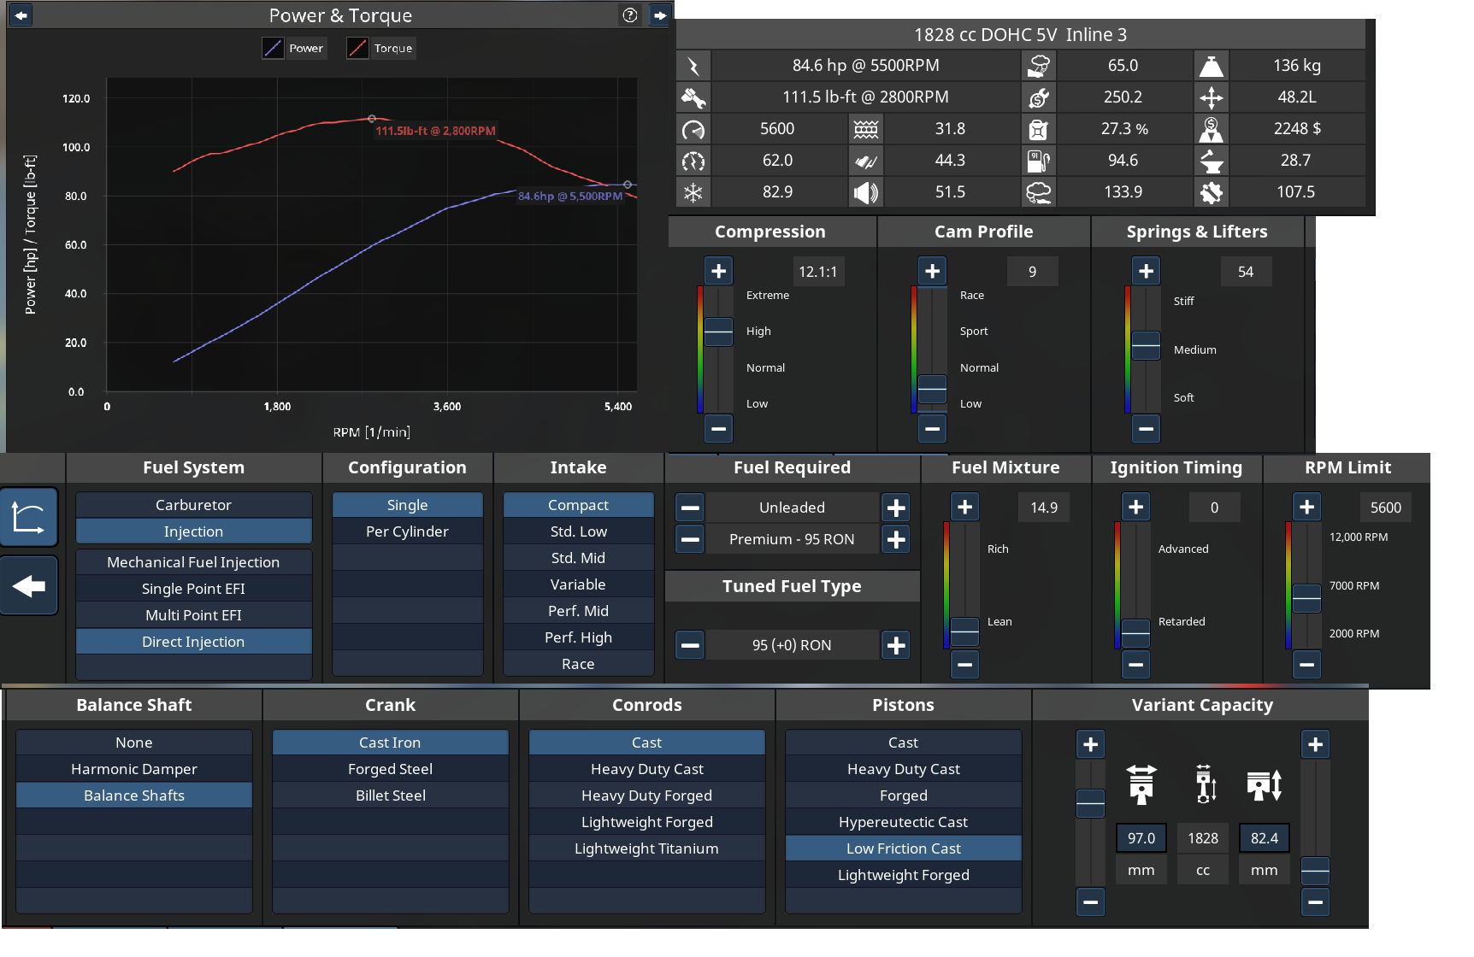Pick Lightweight Titanium conrods

point(646,848)
